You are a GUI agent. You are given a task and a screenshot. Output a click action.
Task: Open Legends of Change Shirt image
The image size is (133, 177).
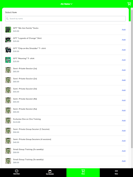pos(8,40)
